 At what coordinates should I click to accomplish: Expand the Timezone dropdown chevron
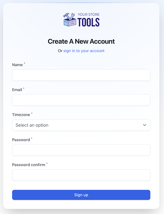click(145, 125)
